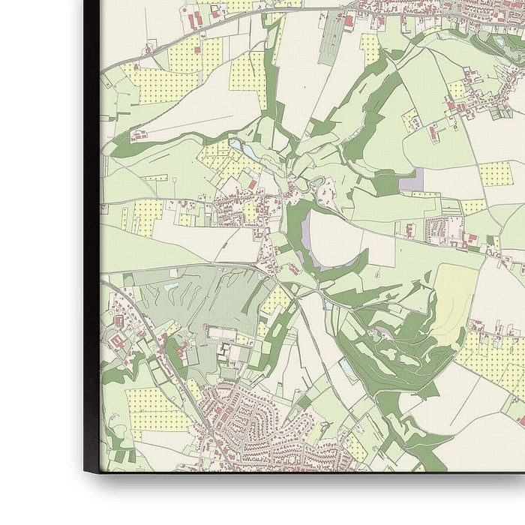The height and width of the screenshot is (525, 525).
Task: Click the teal wall left of frame
Action: point(34,262)
